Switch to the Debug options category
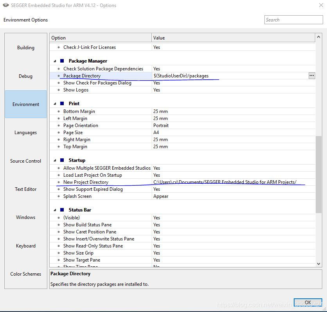327x312 pixels. pos(26,76)
